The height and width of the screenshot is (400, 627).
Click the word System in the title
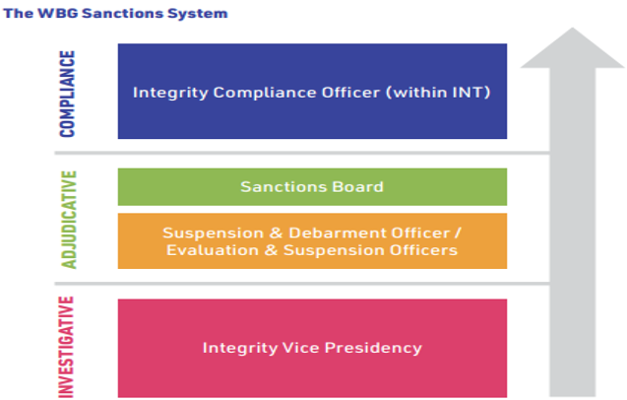coord(198,14)
